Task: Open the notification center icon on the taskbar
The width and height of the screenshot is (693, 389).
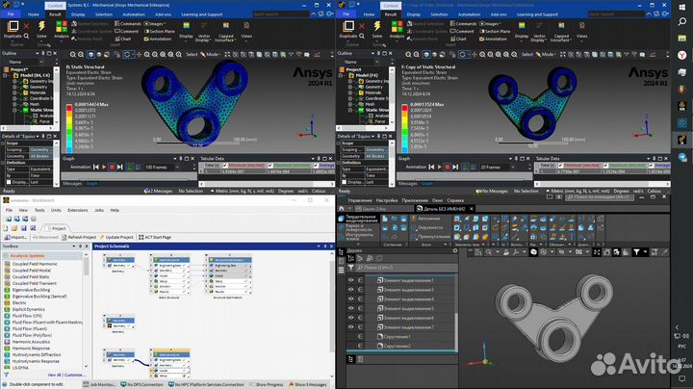Action: pos(682,378)
